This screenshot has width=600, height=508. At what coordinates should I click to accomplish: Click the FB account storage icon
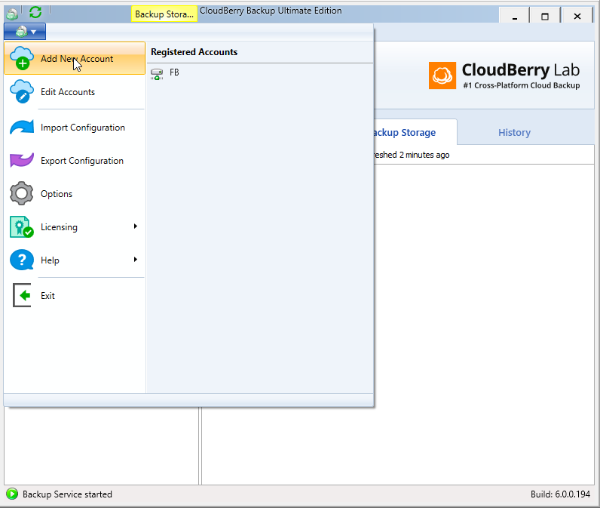(157, 73)
